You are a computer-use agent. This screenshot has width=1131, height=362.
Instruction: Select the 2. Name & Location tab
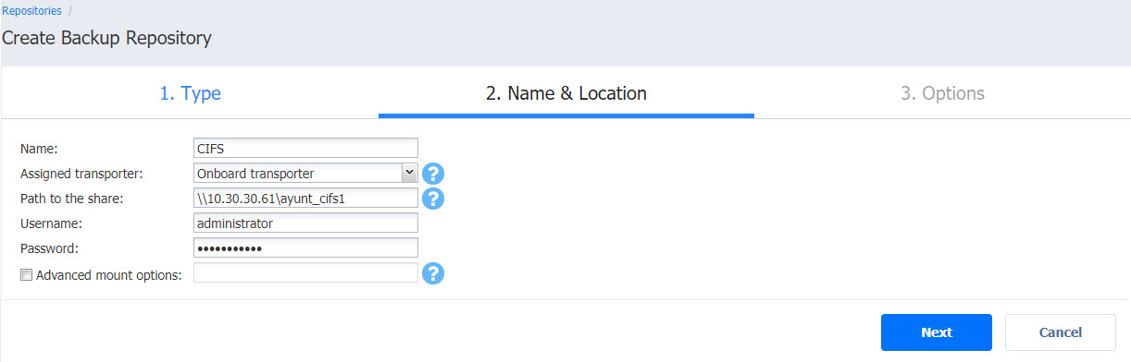[566, 93]
